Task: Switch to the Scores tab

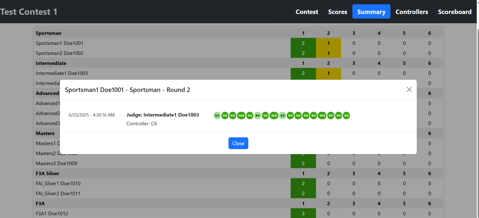Action: pyautogui.click(x=338, y=12)
